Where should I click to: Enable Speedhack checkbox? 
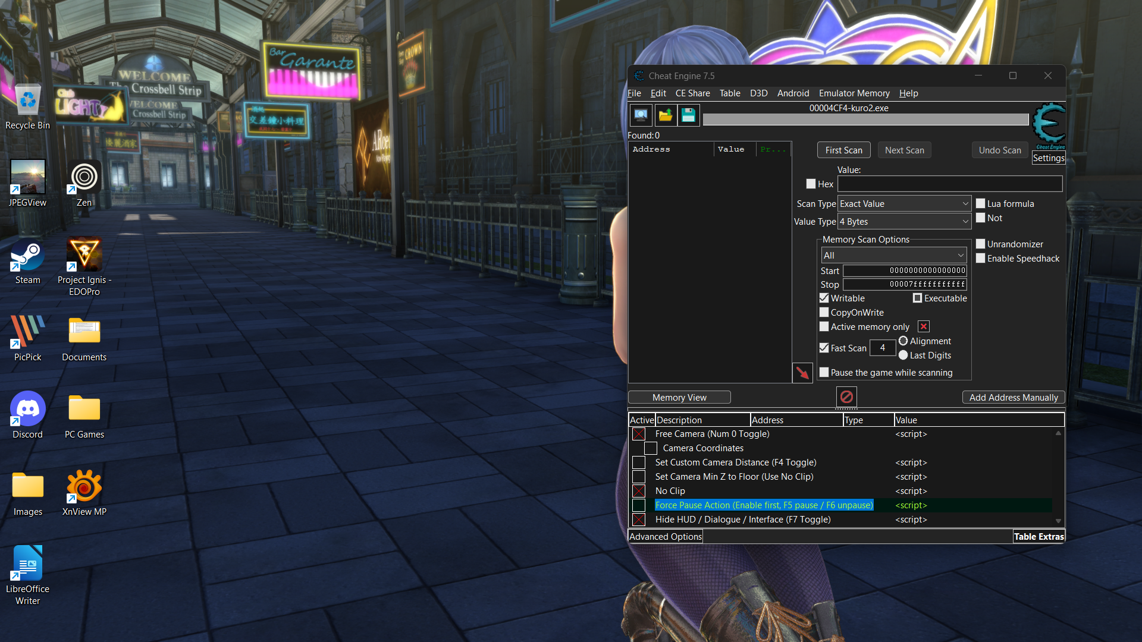click(980, 258)
